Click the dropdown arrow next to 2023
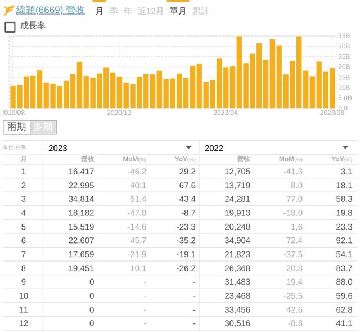This screenshot has height=333, width=360. (188, 148)
